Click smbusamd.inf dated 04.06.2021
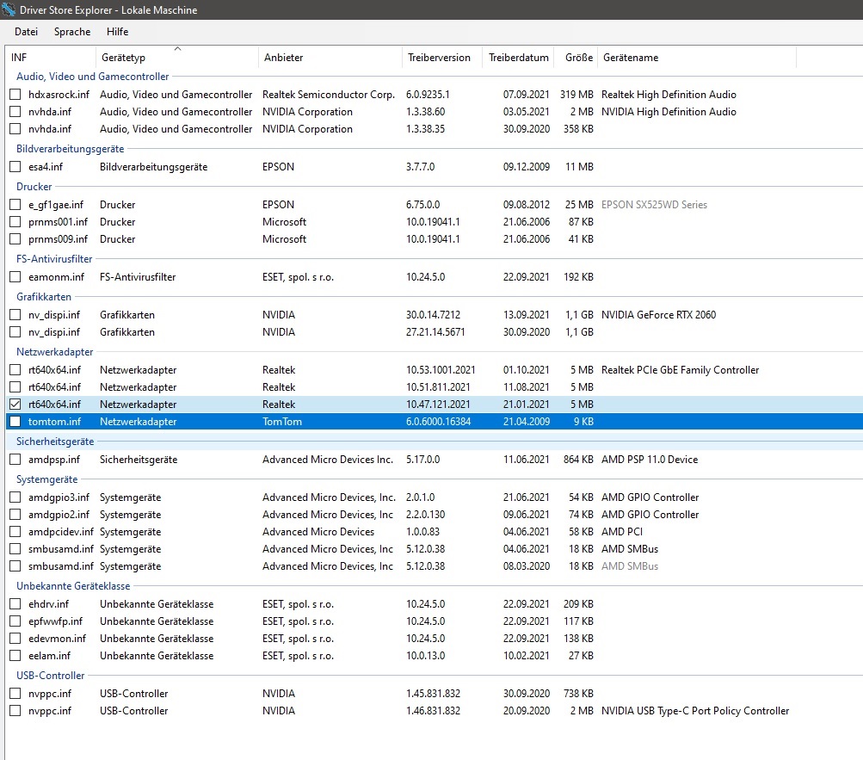Viewport: 863px width, 760px height. [x=61, y=549]
